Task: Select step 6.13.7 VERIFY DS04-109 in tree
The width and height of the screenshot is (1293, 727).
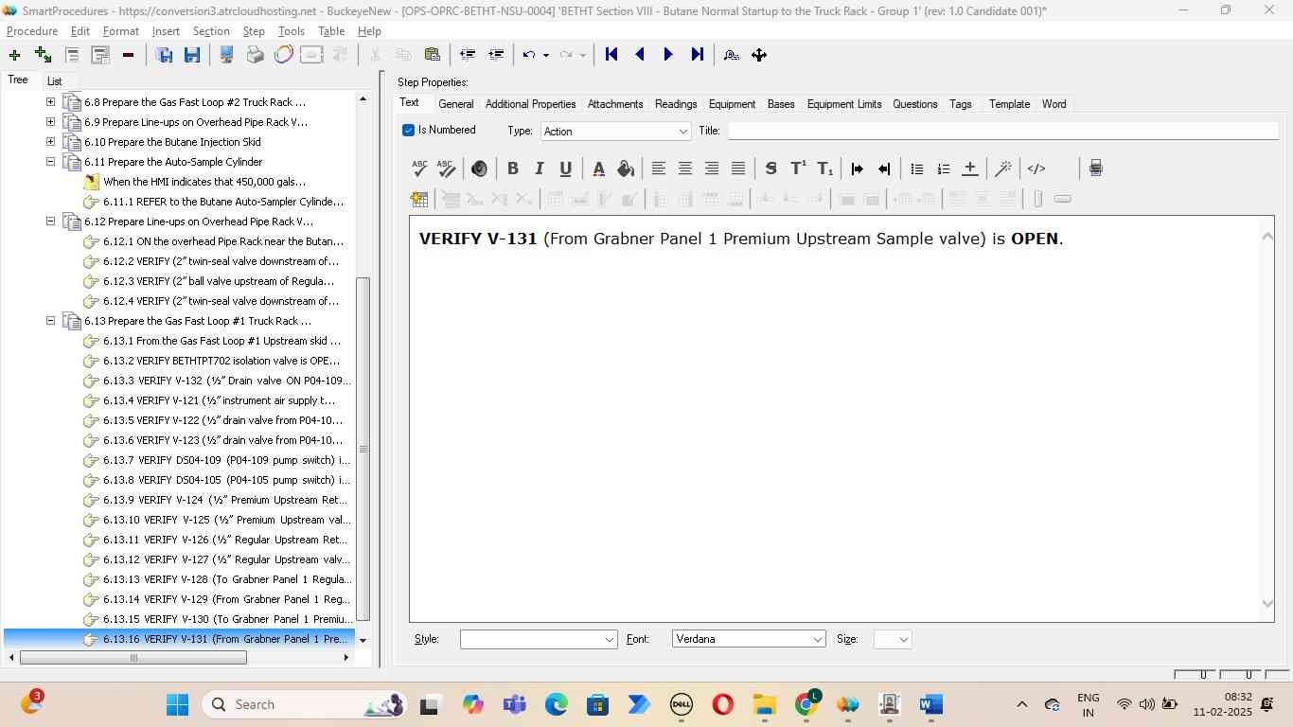Action: (x=225, y=460)
